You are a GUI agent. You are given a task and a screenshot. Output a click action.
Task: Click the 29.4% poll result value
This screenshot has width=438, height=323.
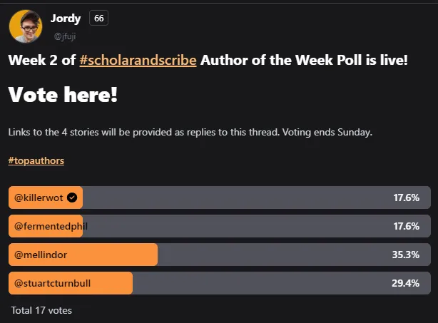point(406,283)
